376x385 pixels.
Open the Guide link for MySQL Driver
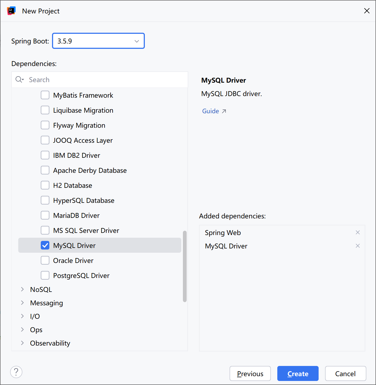[214, 111]
